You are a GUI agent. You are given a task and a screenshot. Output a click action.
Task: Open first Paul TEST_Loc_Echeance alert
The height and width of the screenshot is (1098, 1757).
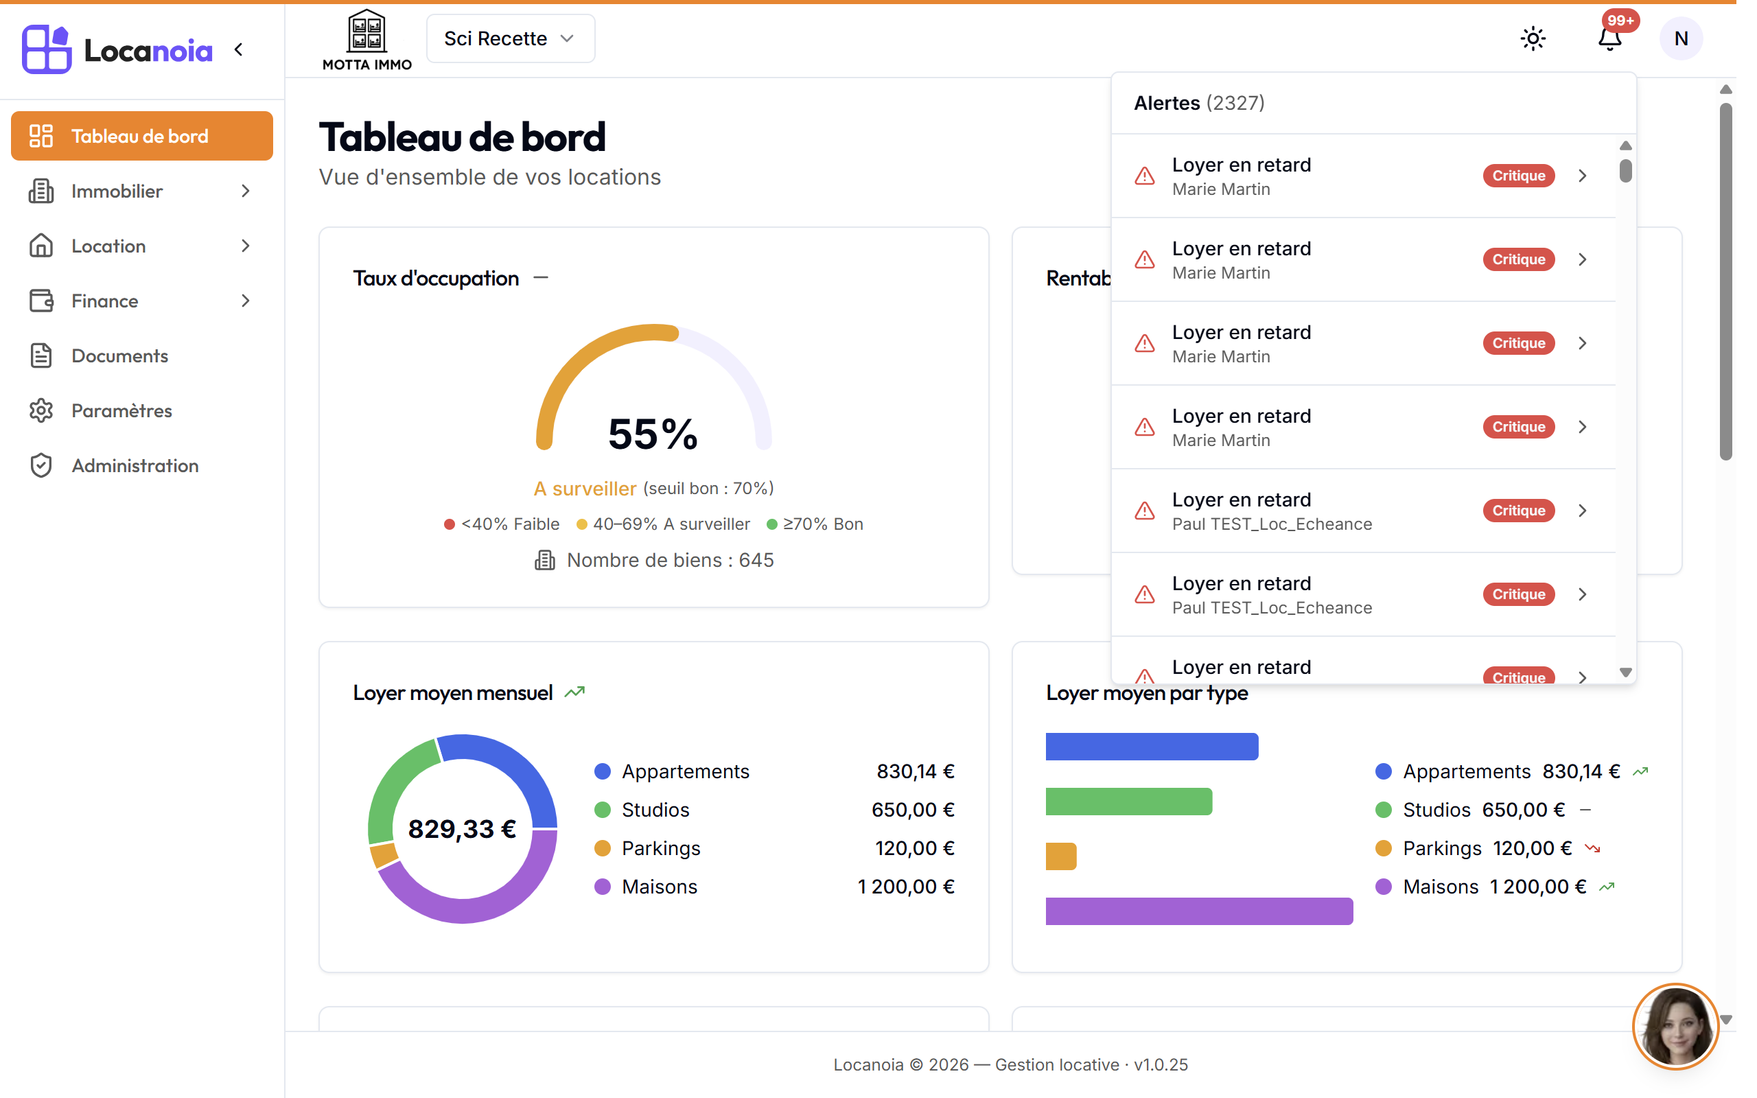point(1364,511)
